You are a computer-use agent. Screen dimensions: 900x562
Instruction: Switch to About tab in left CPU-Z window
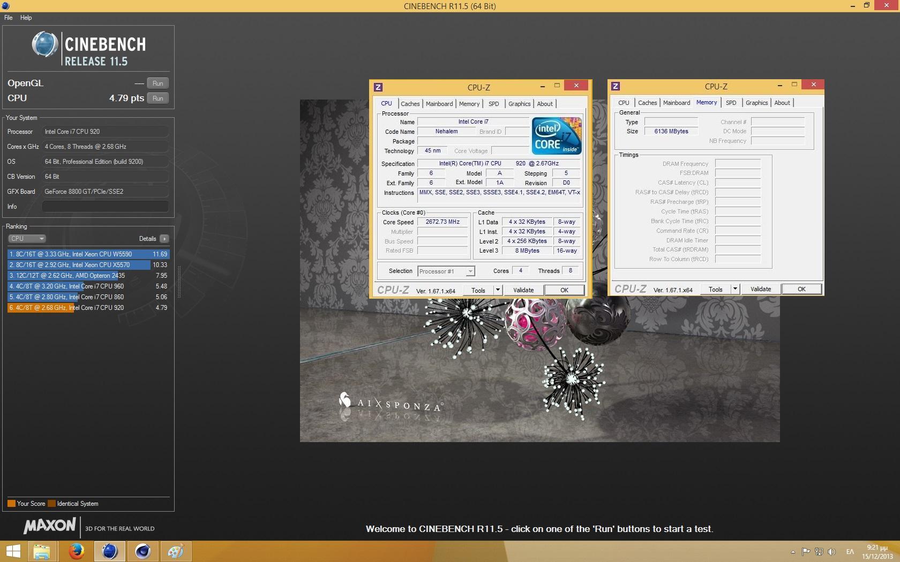545,104
